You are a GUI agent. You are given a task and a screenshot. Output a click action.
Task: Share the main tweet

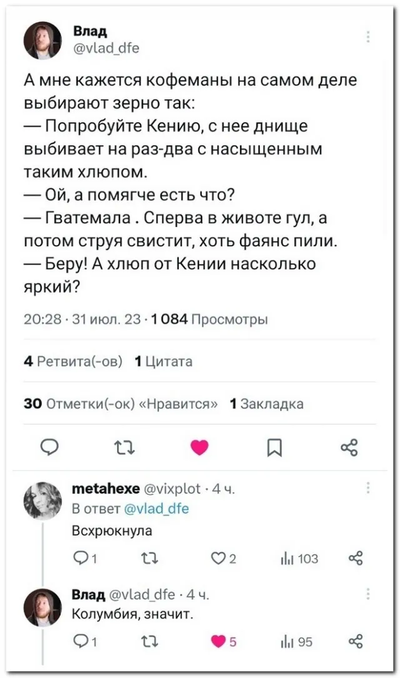click(350, 447)
